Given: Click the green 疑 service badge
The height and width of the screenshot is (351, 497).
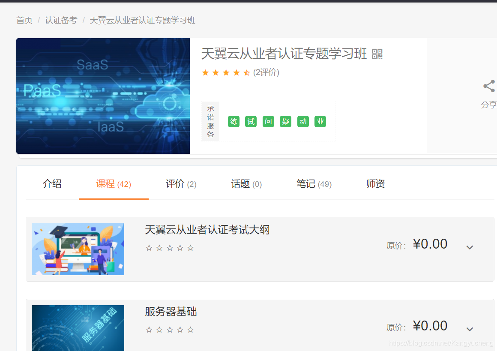Looking at the screenshot, I should click(x=286, y=121).
